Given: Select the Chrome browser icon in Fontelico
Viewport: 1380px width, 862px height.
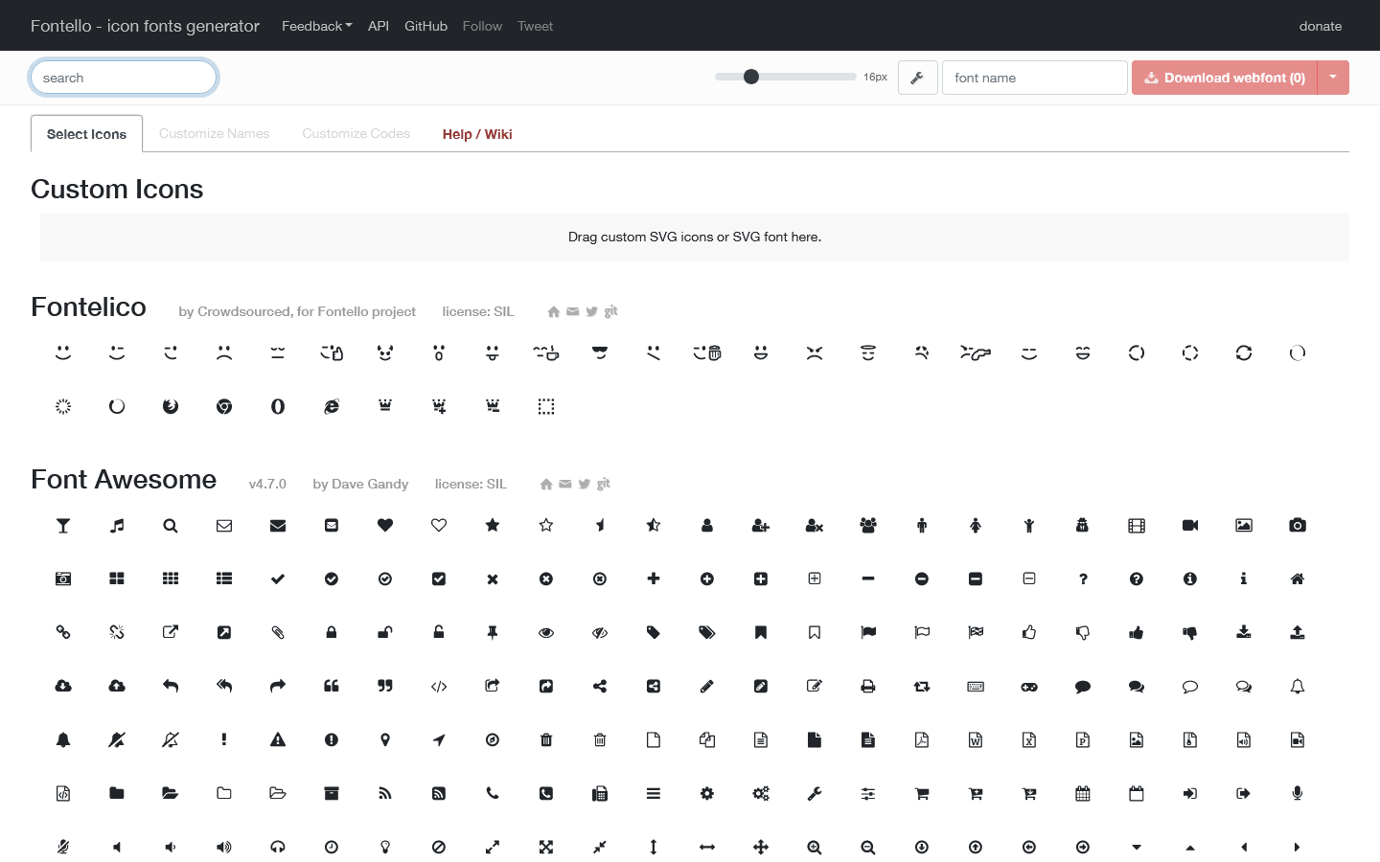Looking at the screenshot, I should (x=224, y=406).
